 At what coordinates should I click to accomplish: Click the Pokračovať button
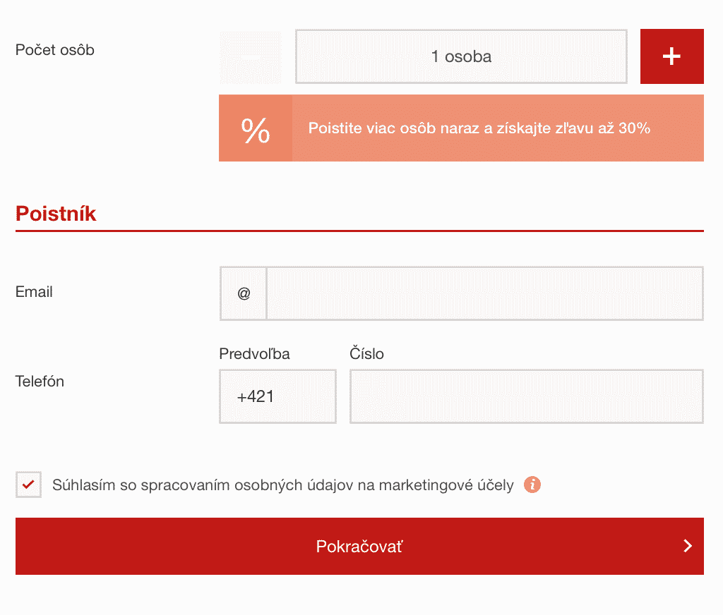(x=359, y=546)
